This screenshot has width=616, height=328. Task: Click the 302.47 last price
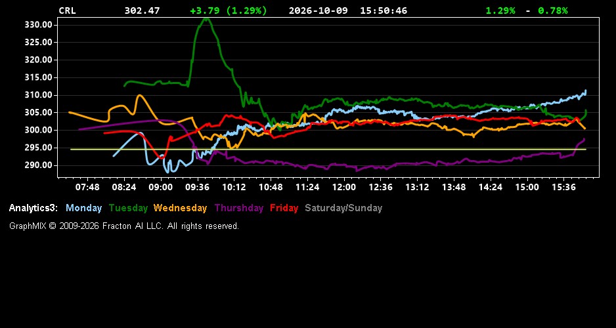pos(143,11)
